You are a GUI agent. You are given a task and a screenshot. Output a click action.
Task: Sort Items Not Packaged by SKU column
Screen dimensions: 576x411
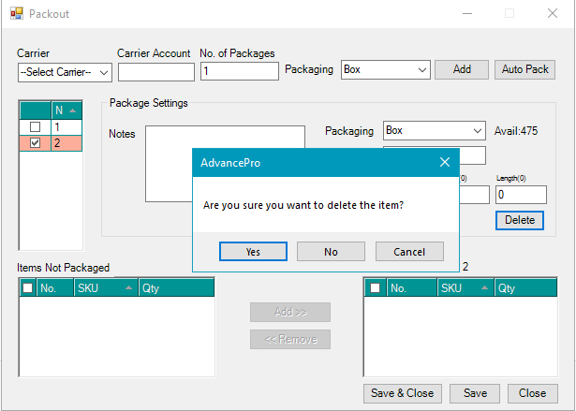coord(104,288)
